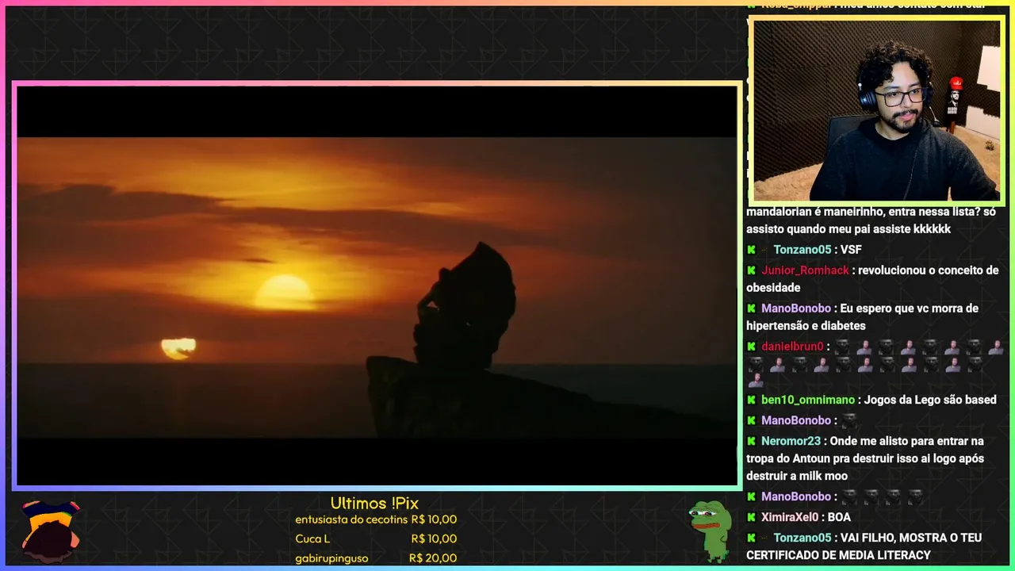The height and width of the screenshot is (571, 1015).
Task: Click the Kick badge next to XimiraXel0
Action: click(x=751, y=517)
